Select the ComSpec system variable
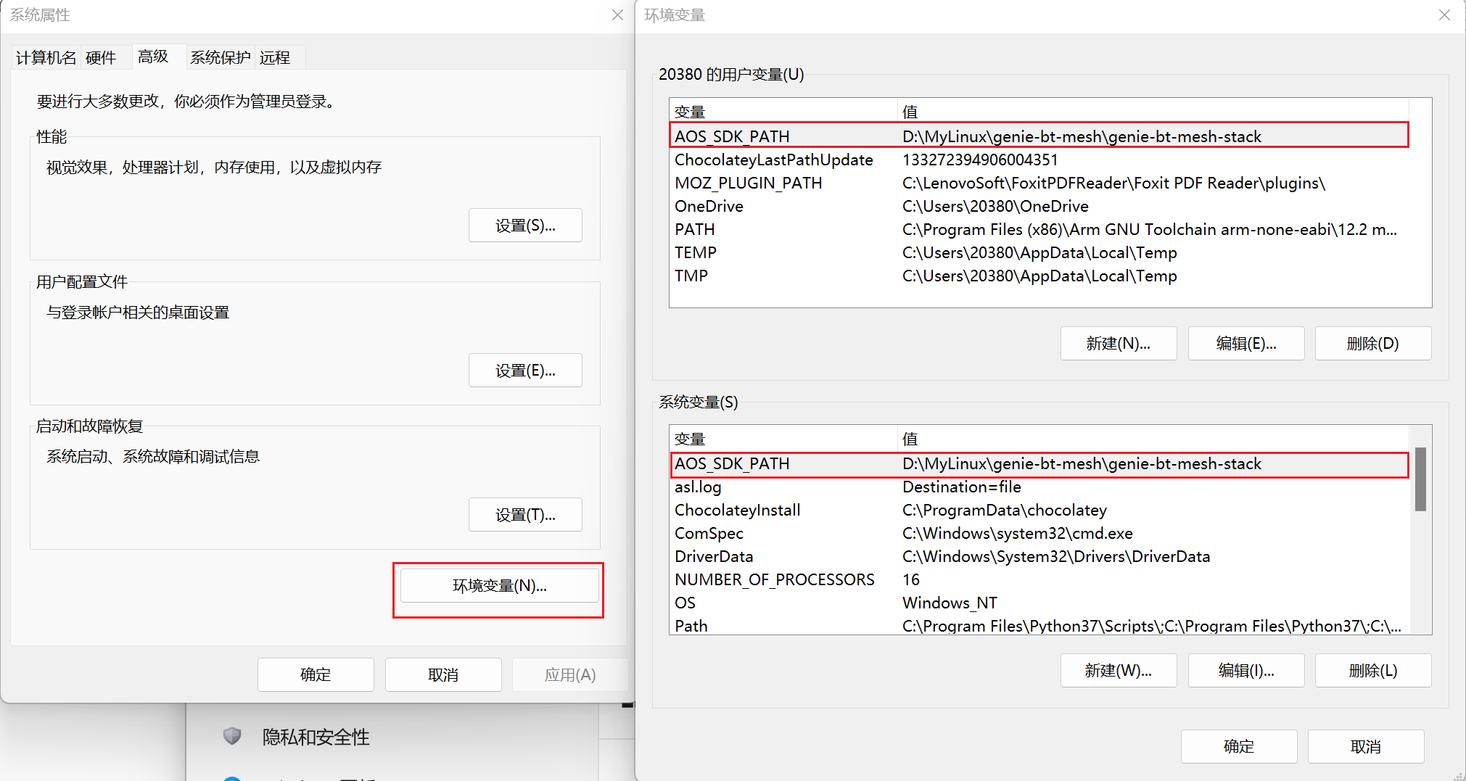The width and height of the screenshot is (1466, 781). (1037, 534)
